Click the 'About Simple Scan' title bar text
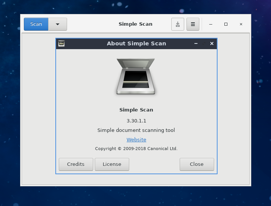This screenshot has width=271, height=206. 136,43
